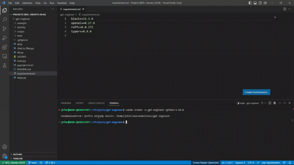Click the Create Environment button
This screenshot has width=294, height=165.
[256, 92]
